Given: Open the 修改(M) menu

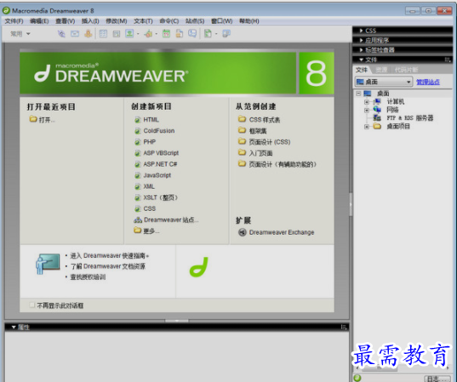Looking at the screenshot, I should [117, 21].
